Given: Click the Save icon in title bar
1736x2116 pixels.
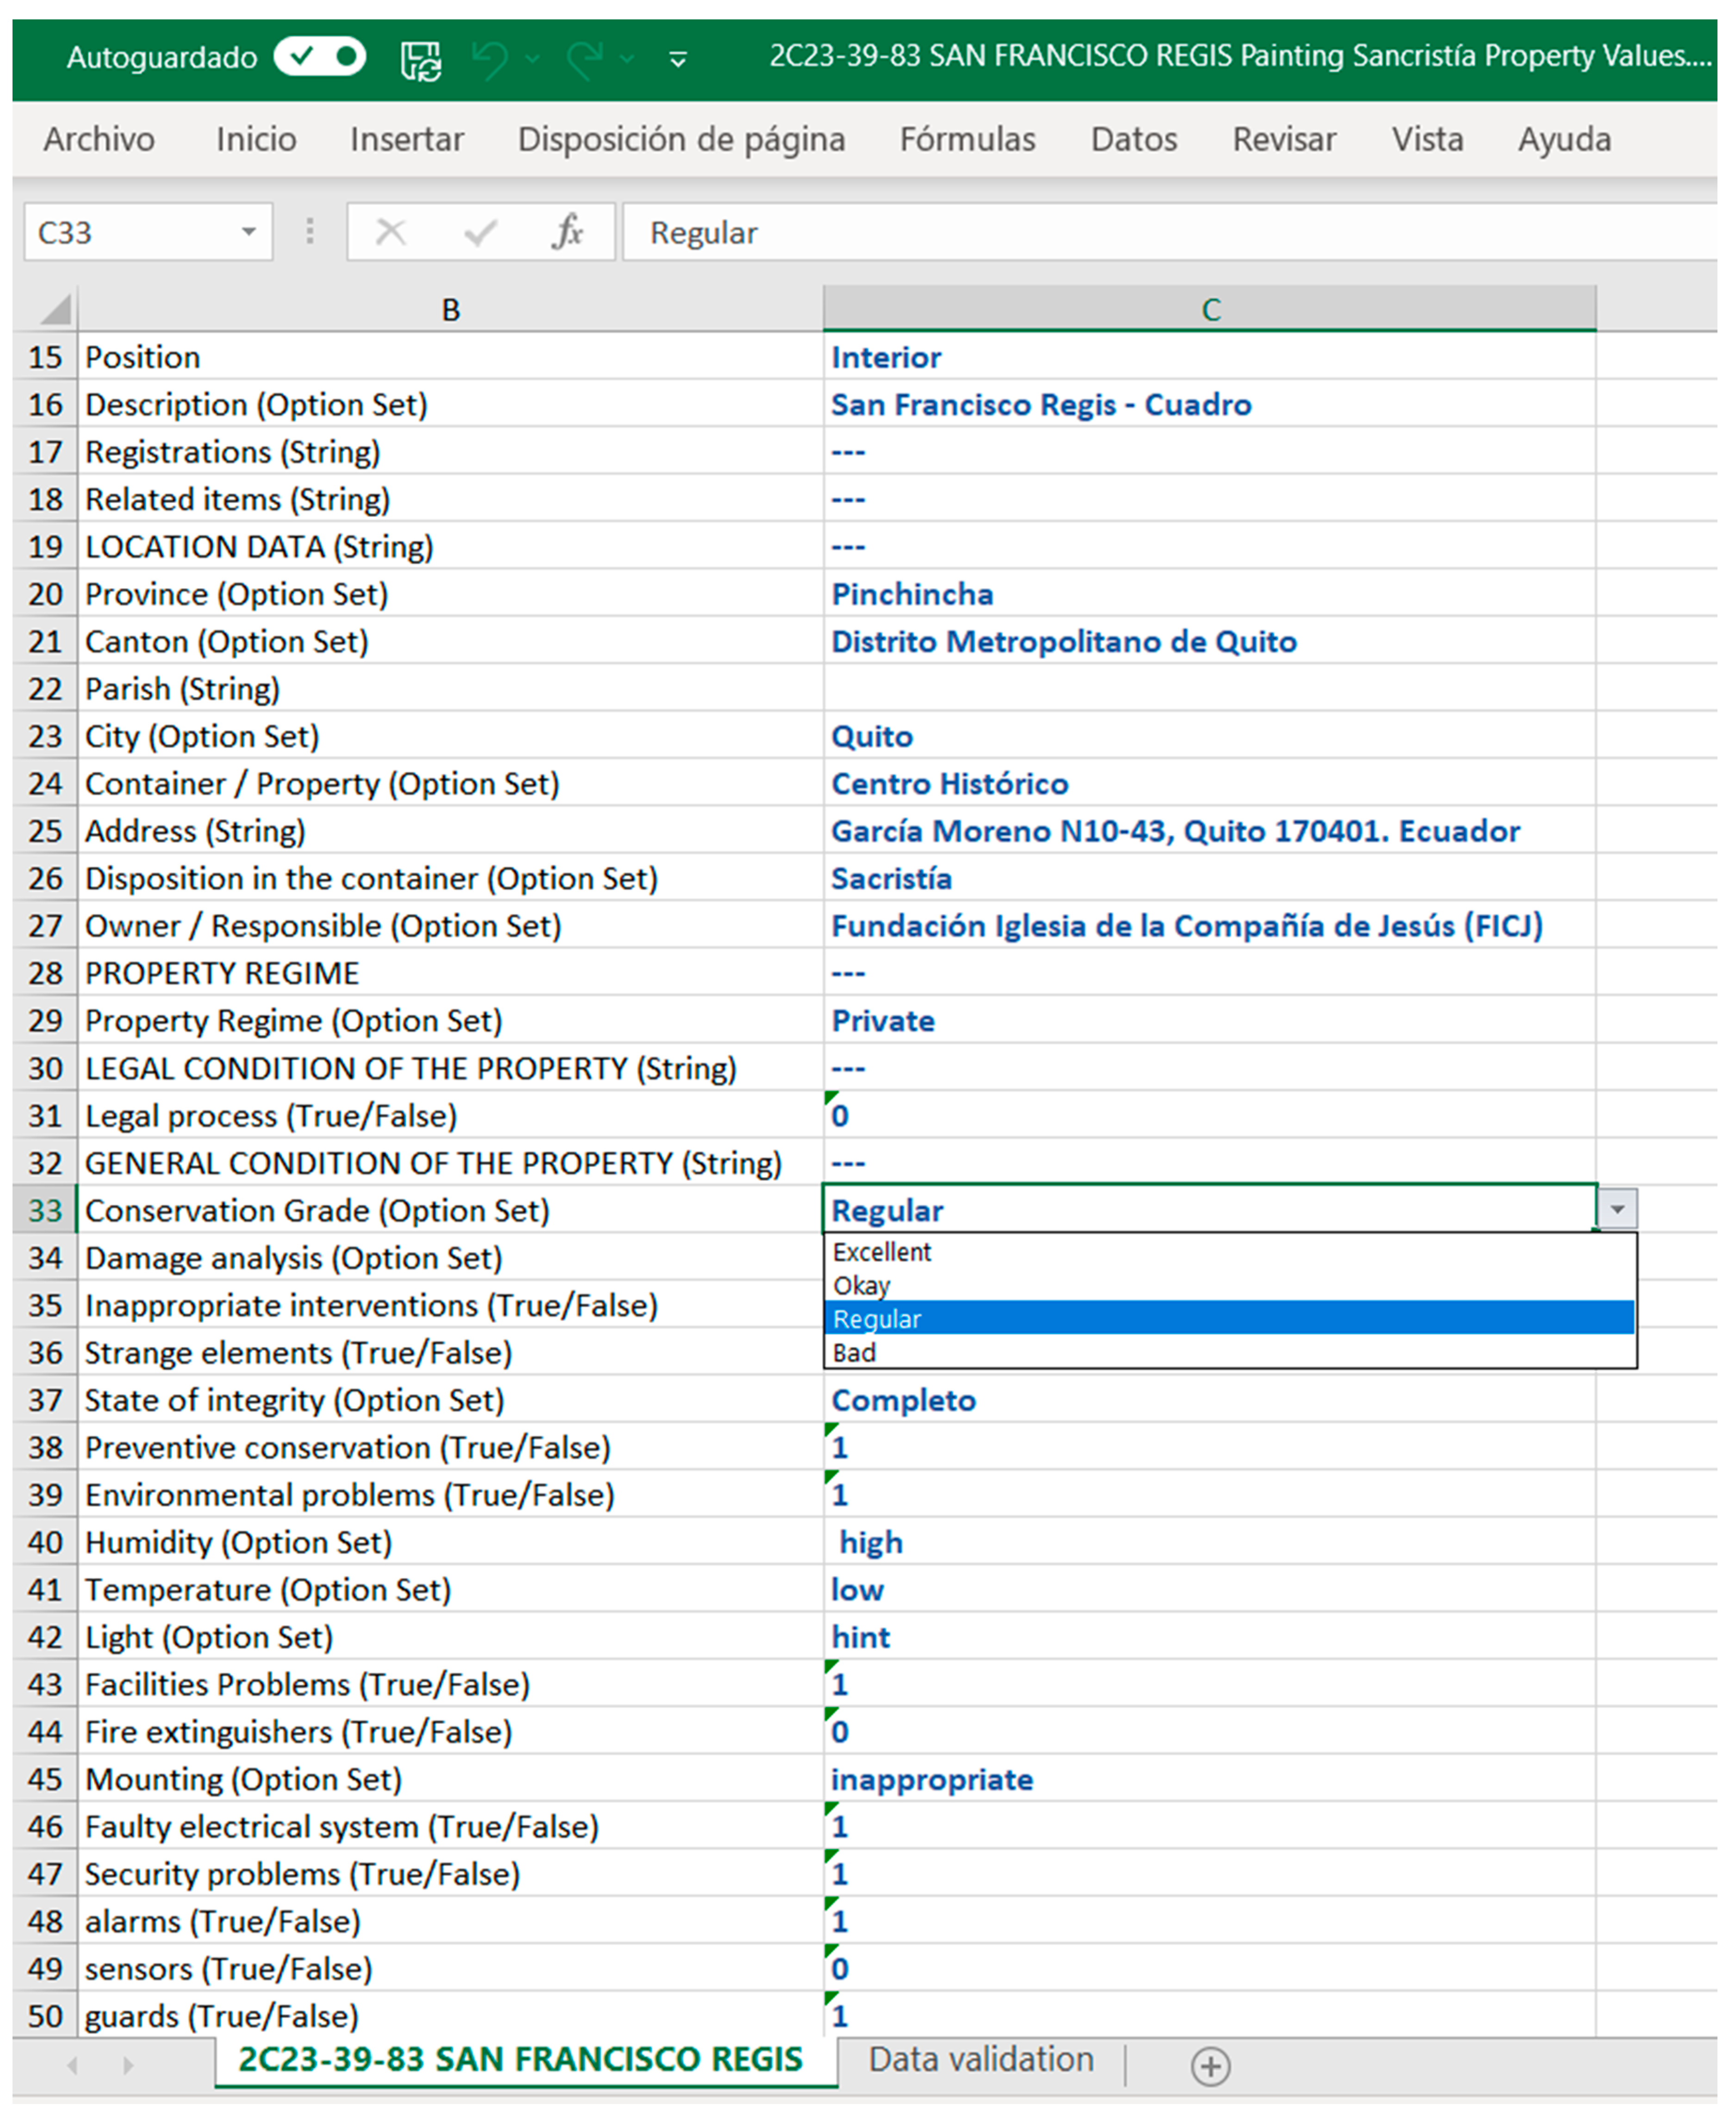Looking at the screenshot, I should [421, 60].
